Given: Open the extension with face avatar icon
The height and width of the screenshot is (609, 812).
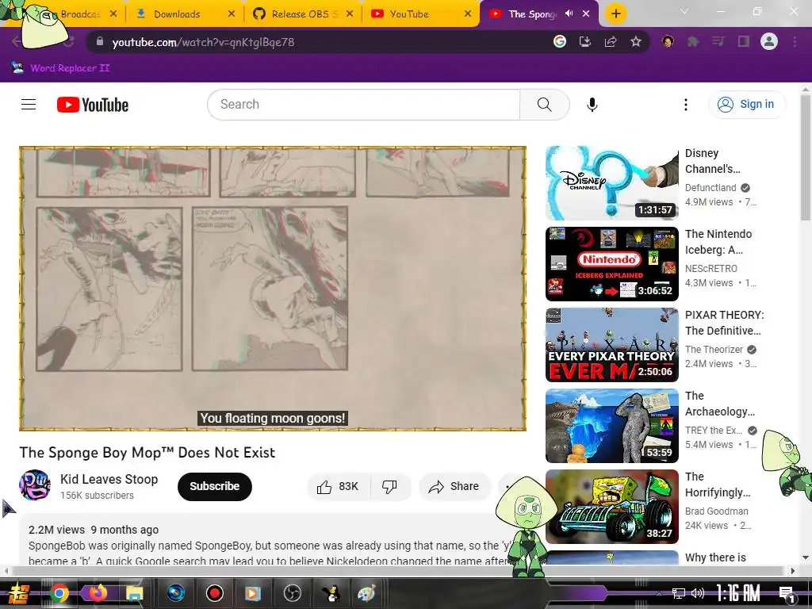Looking at the screenshot, I should 668,41.
